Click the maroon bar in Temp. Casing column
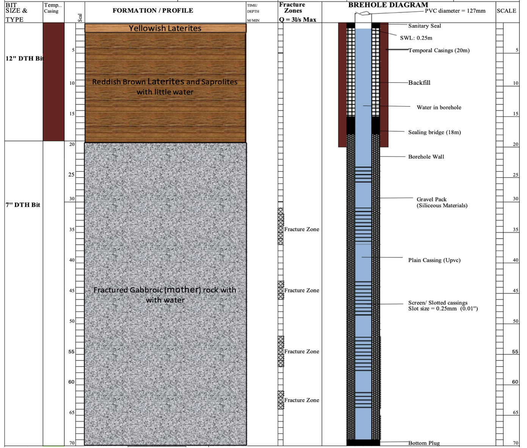Image resolution: width=527 pixels, height=448 pixels. tap(53, 82)
